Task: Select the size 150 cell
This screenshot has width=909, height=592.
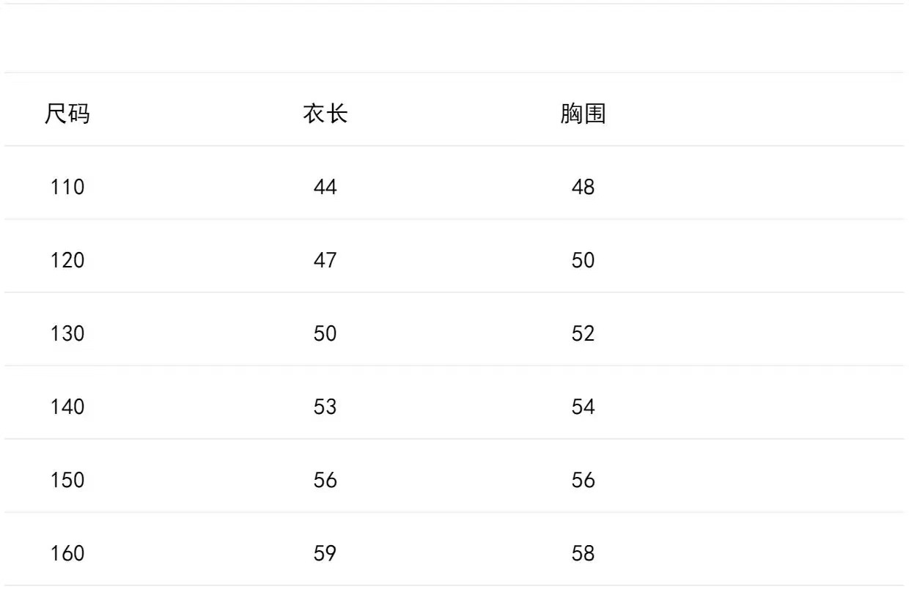Action: [x=67, y=481]
